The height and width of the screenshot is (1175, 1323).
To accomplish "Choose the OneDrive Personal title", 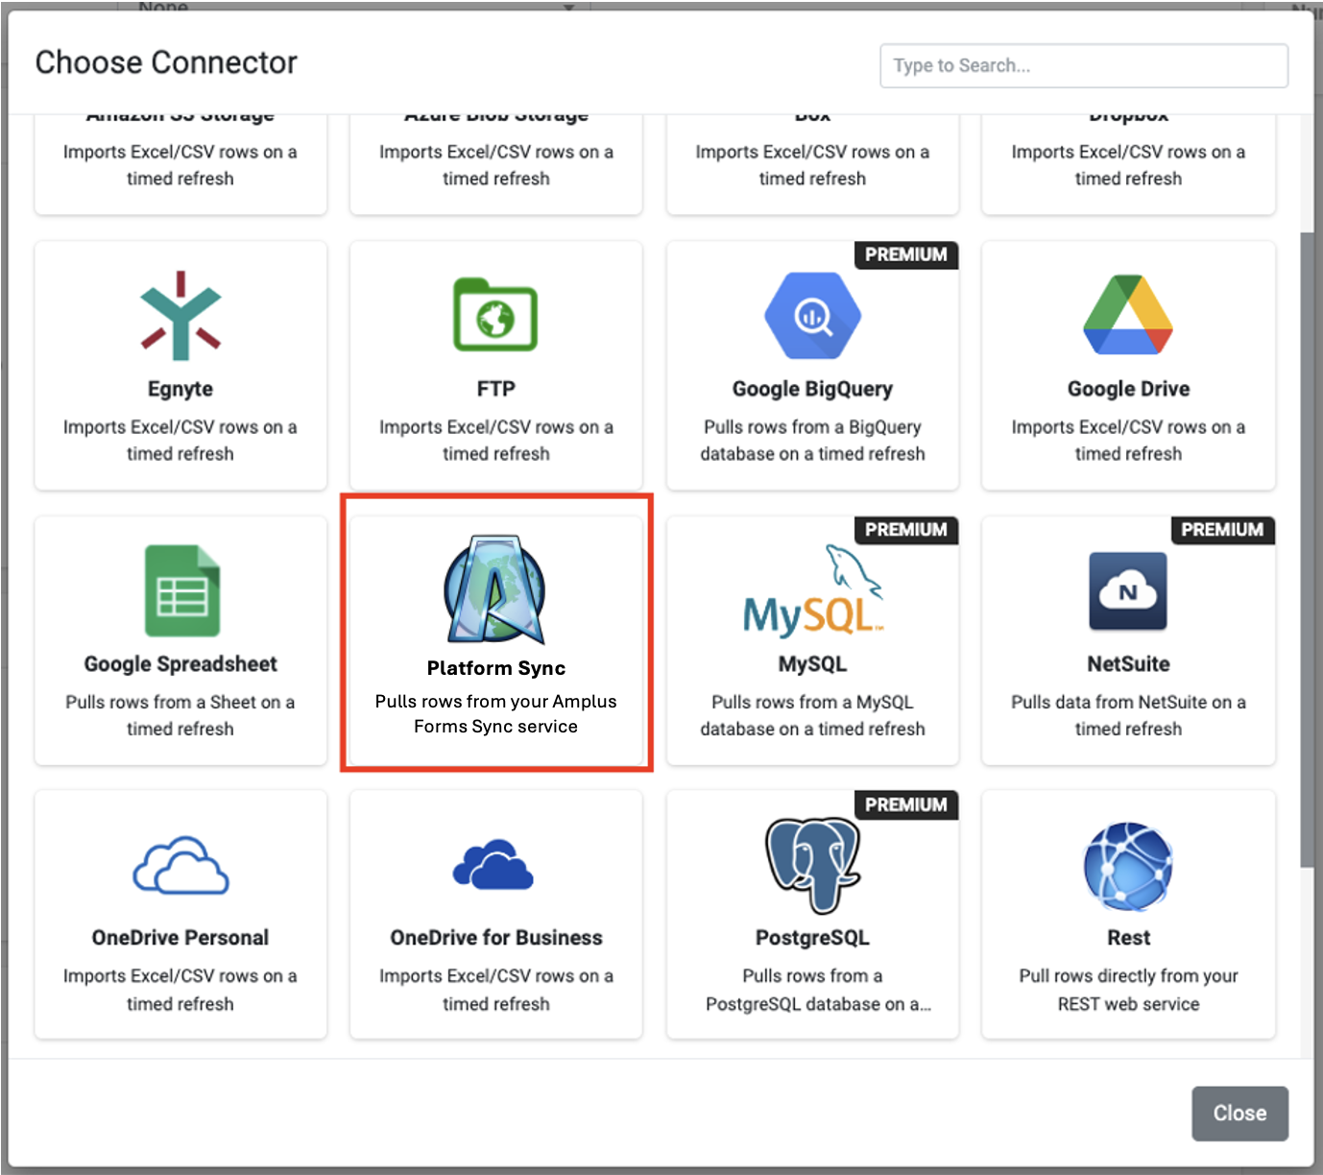I will [x=180, y=938].
